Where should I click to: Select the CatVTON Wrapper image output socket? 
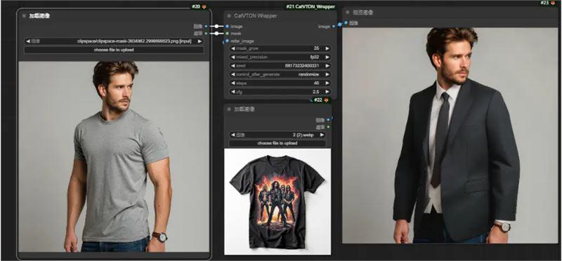coord(333,27)
